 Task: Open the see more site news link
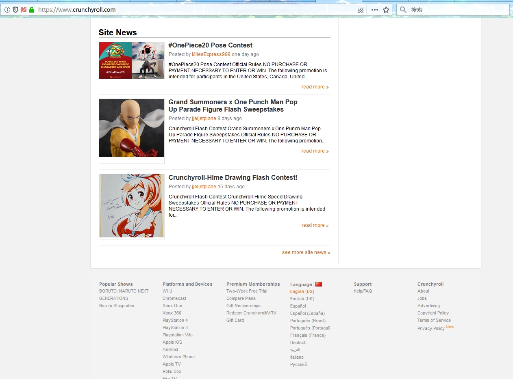pyautogui.click(x=306, y=252)
